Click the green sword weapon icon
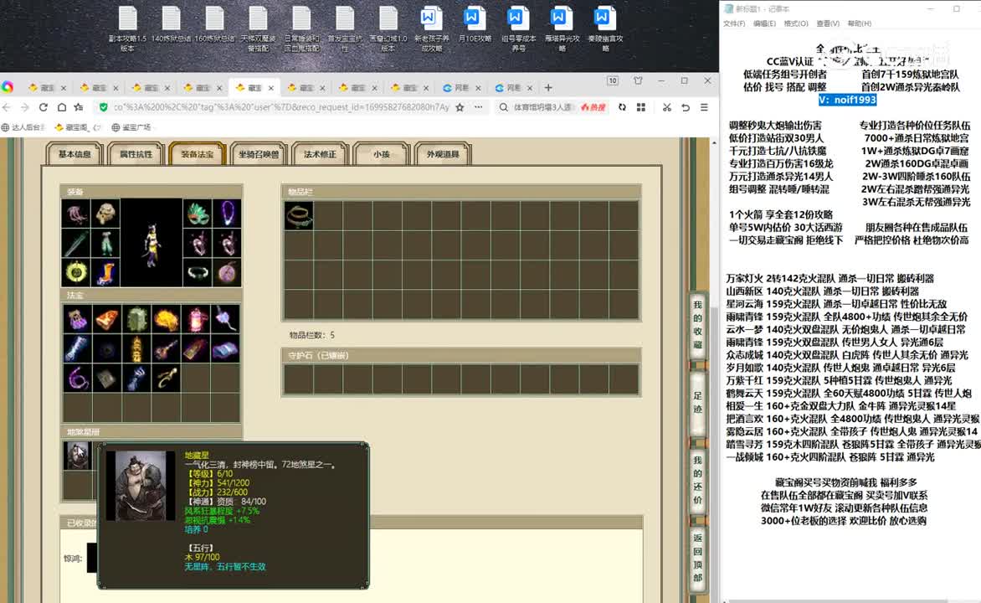This screenshot has height=603, width=981. [x=75, y=243]
